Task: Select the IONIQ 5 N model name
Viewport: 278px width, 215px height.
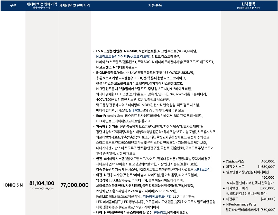Action: (x=13, y=185)
